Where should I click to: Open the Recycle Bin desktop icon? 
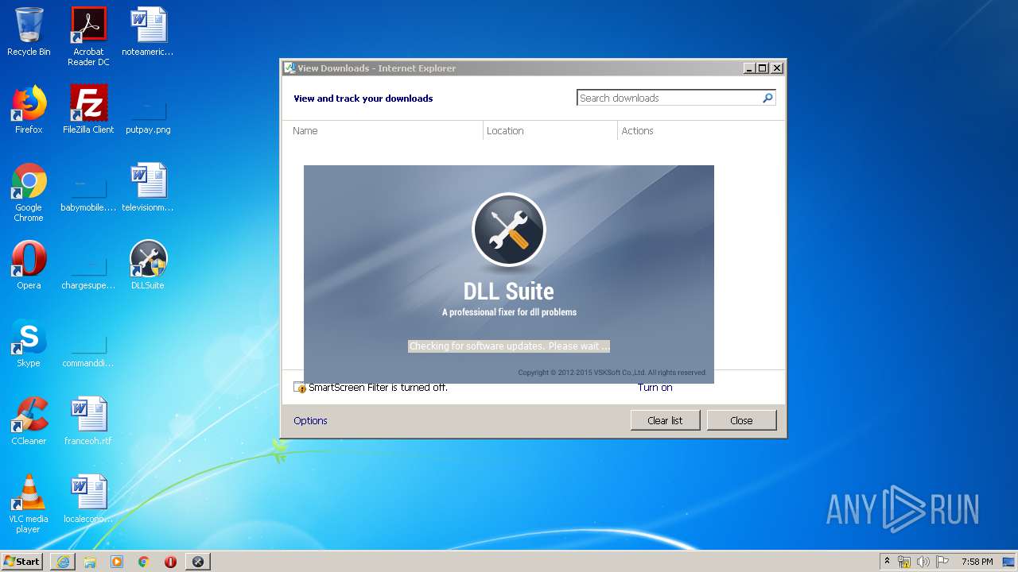pos(29,32)
